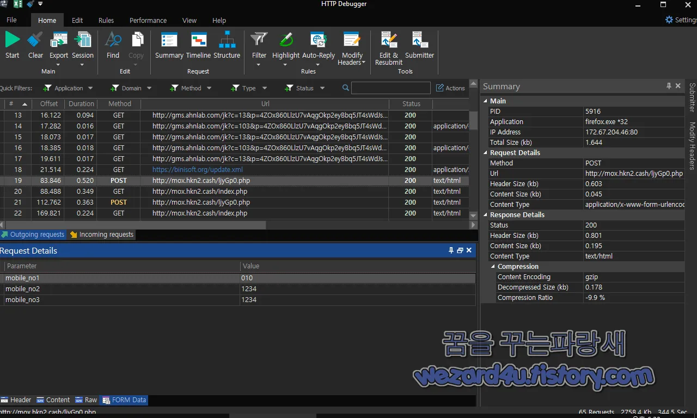The image size is (697, 418).
Task: Open the Header tab
Action: click(16, 400)
